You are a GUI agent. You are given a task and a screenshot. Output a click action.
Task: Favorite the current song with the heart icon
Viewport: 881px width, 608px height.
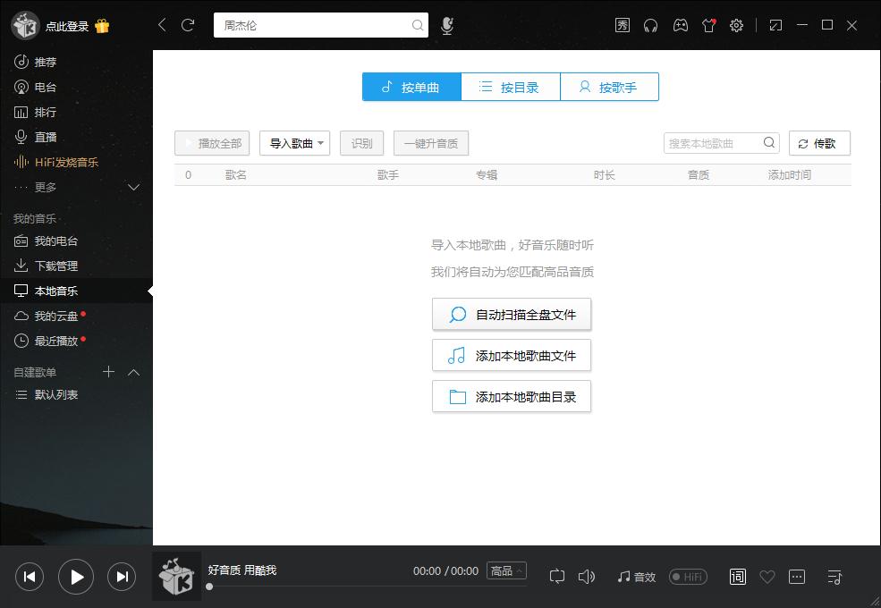click(x=767, y=577)
